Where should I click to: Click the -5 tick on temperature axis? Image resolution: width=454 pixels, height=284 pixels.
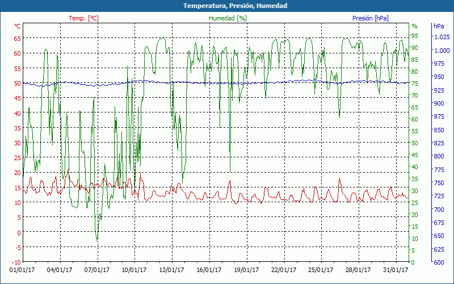[x=18, y=247]
